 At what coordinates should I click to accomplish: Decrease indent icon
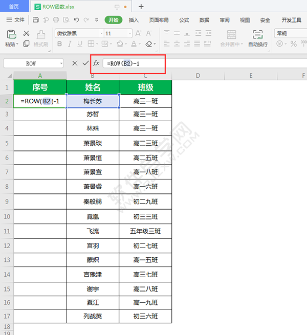click(x=198, y=33)
